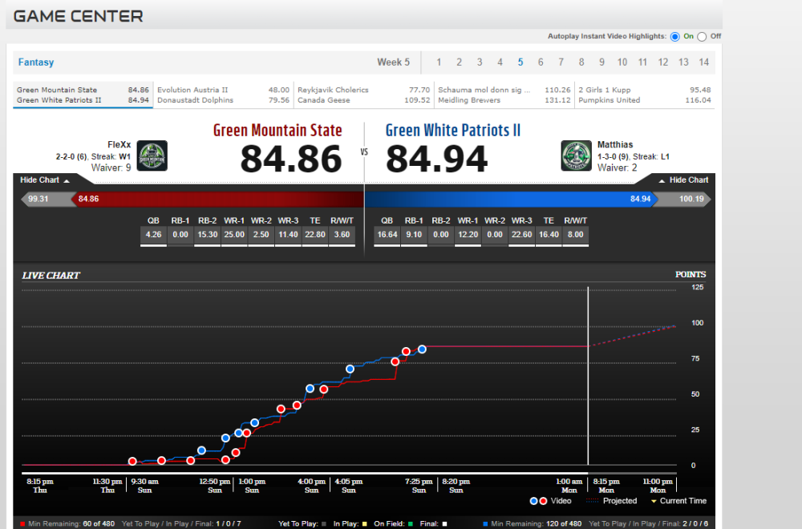Click Green Mountain State team logo
Image resolution: width=802 pixels, height=529 pixels.
[152, 155]
